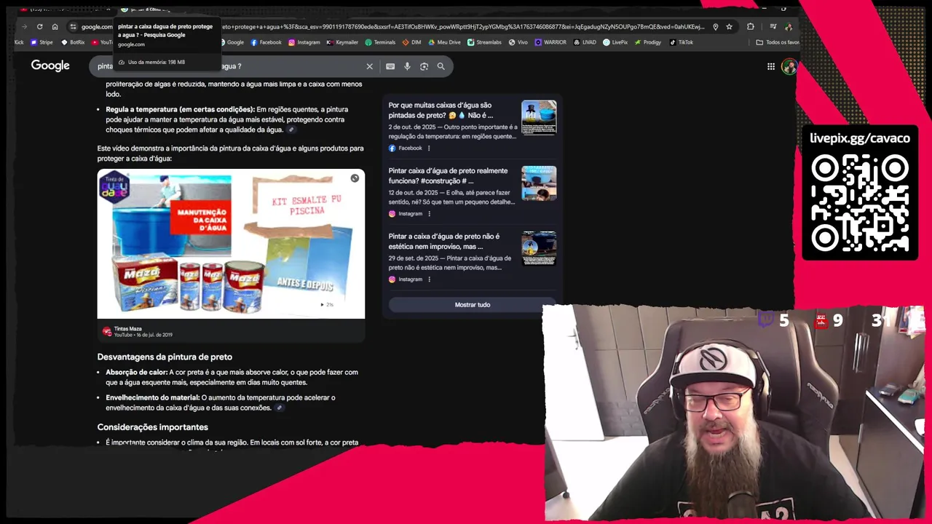932x524 pixels.
Task: Start voice search with the microphone icon
Action: point(407,66)
